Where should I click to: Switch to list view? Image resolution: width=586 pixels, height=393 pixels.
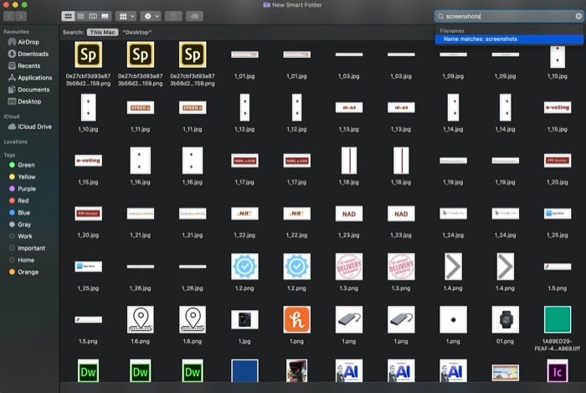pyautogui.click(x=80, y=16)
